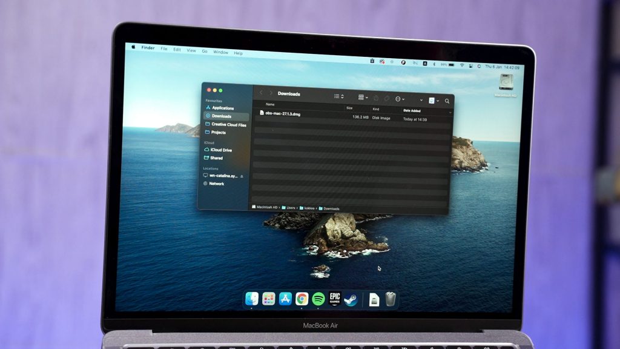Image resolution: width=620 pixels, height=349 pixels.
Task: Open the document icon dropdown in Finder toolbar
Action: point(434,101)
